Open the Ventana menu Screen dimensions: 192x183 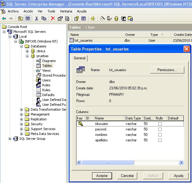point(66,11)
